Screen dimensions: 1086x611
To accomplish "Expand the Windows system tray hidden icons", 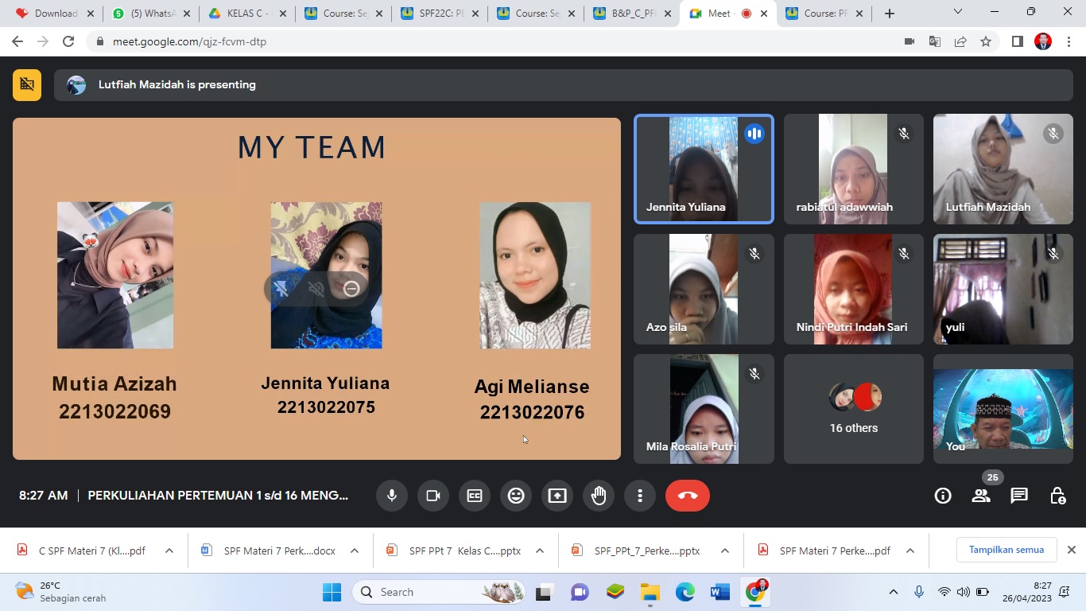I will point(893,592).
